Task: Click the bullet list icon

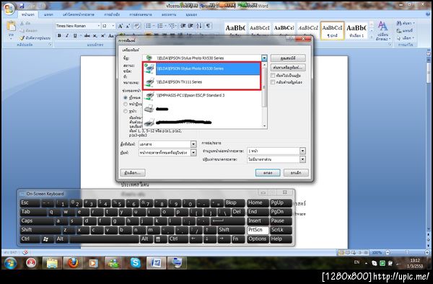Action: click(x=149, y=26)
